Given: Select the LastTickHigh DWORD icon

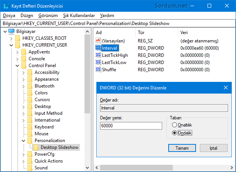Looking at the screenshot, I should click(x=98, y=55).
